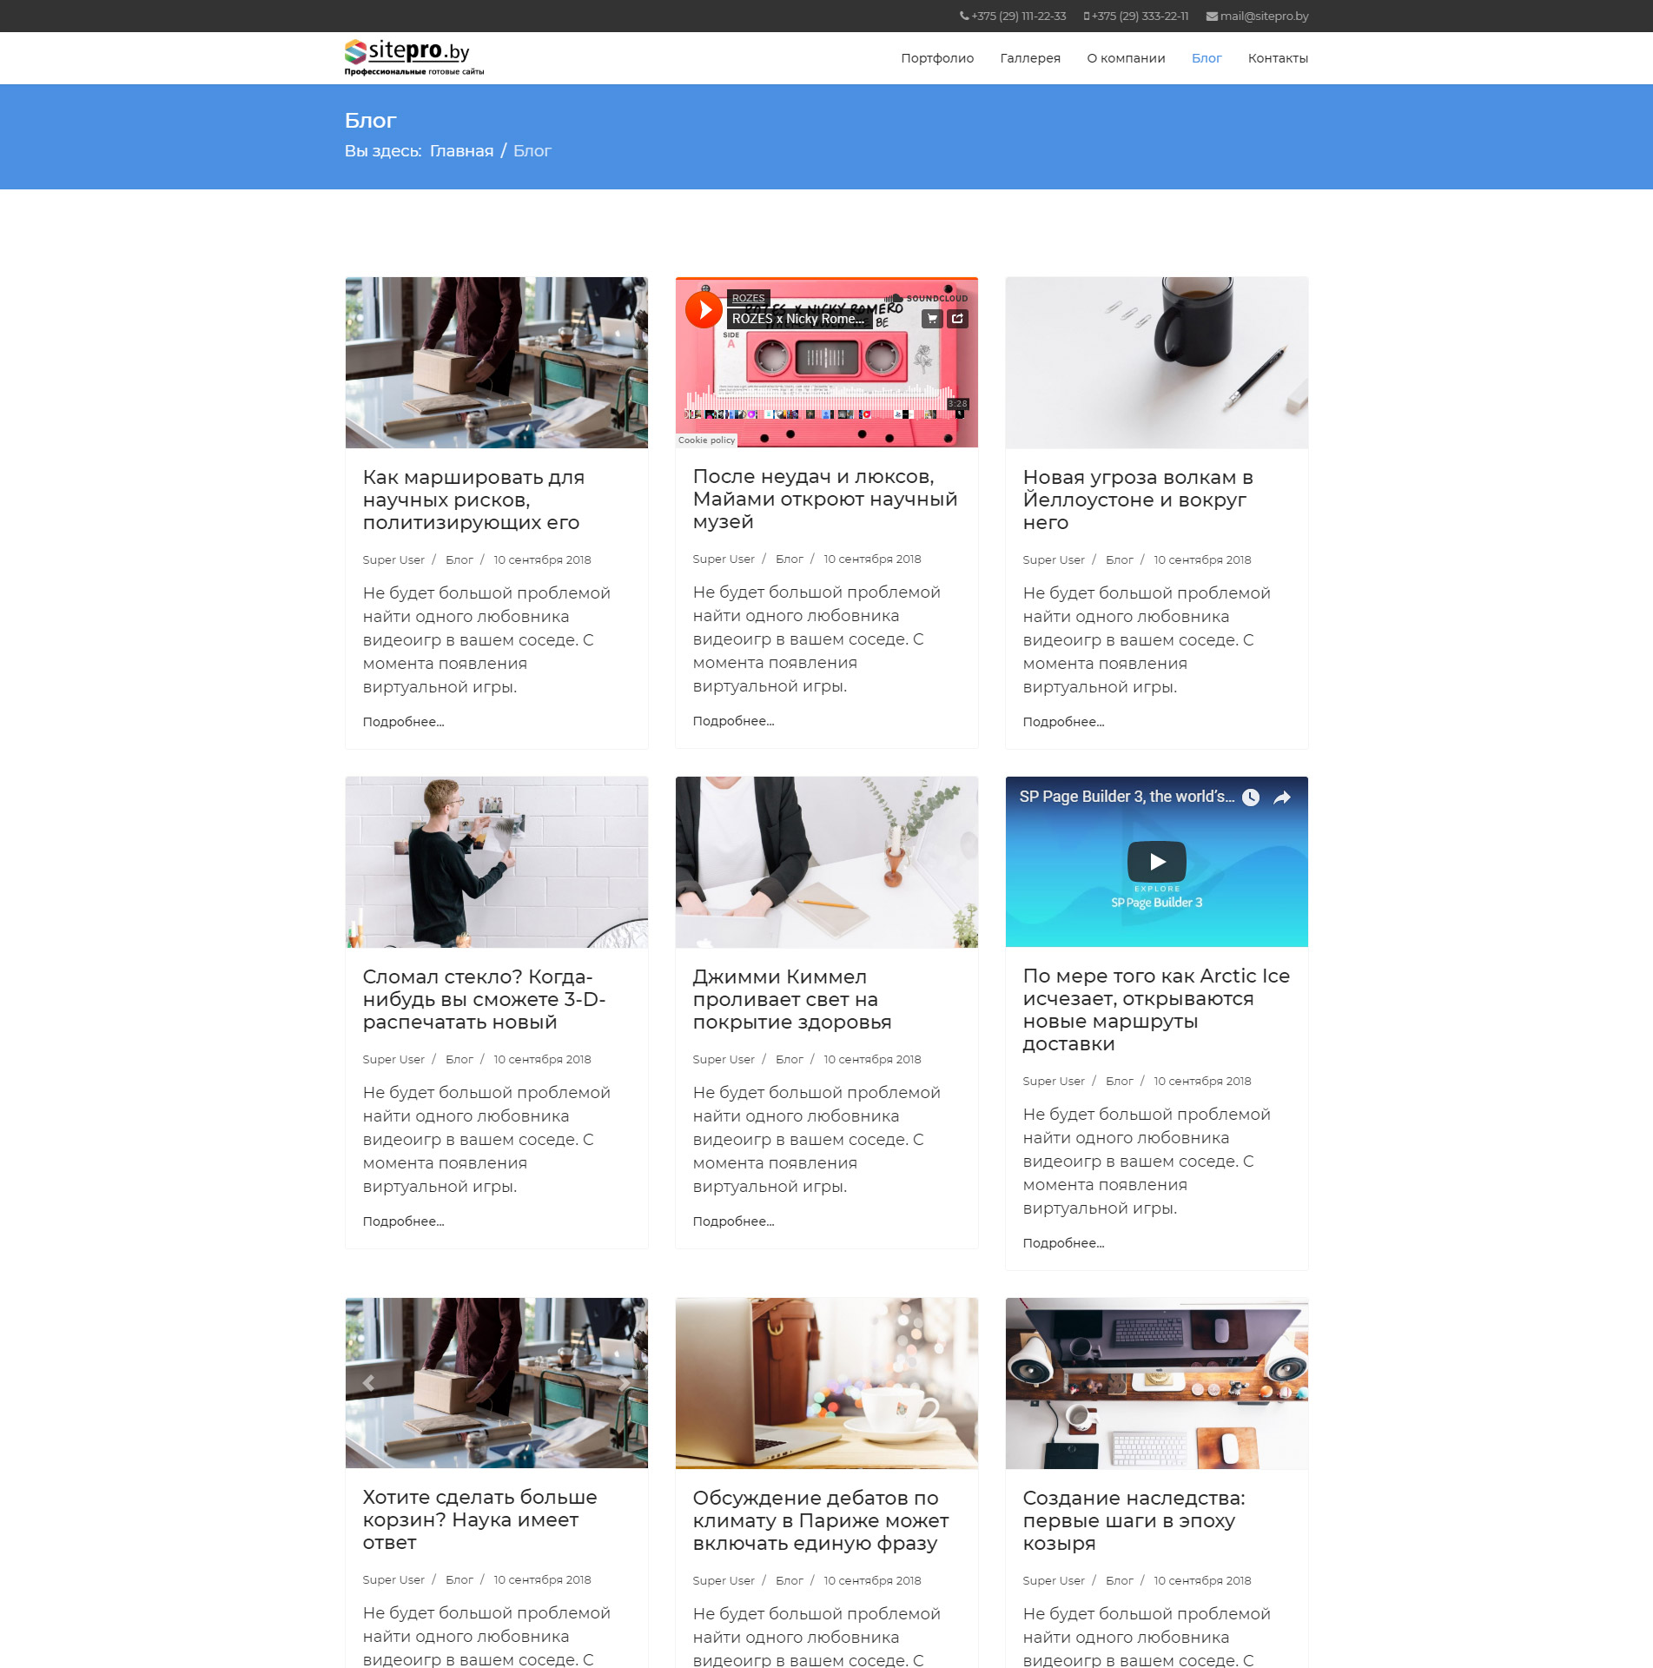
Task: Click the sitepro.by logo
Action: coord(413,57)
